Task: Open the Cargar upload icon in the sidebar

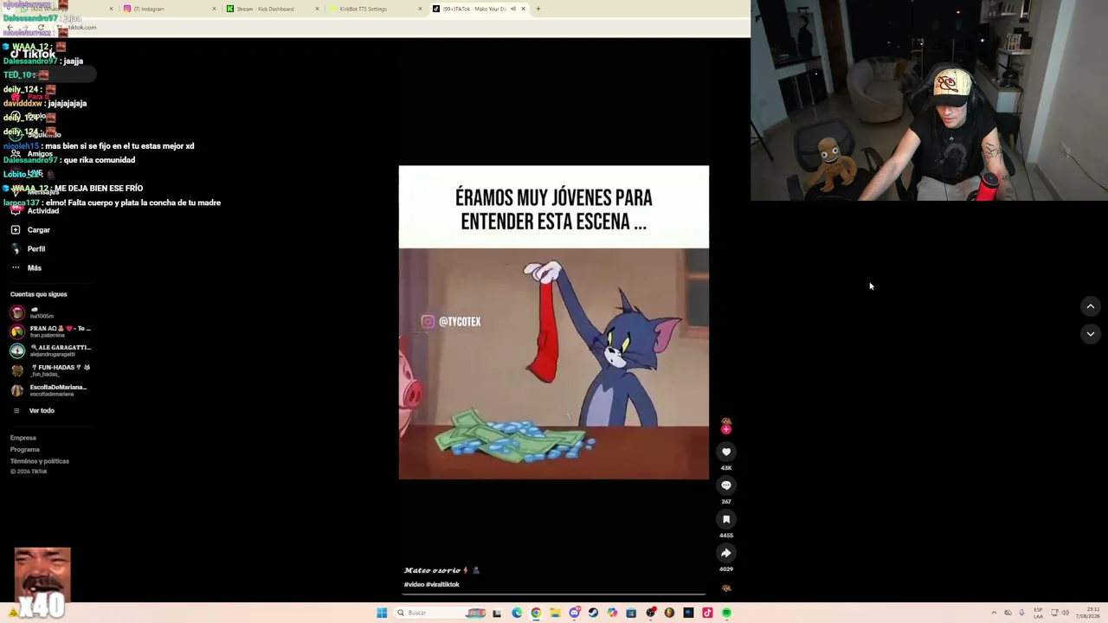Action: click(x=16, y=230)
